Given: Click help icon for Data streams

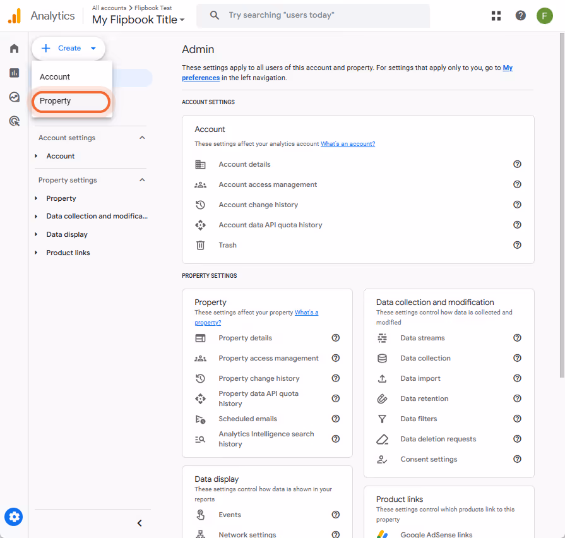Looking at the screenshot, I should click(x=517, y=338).
